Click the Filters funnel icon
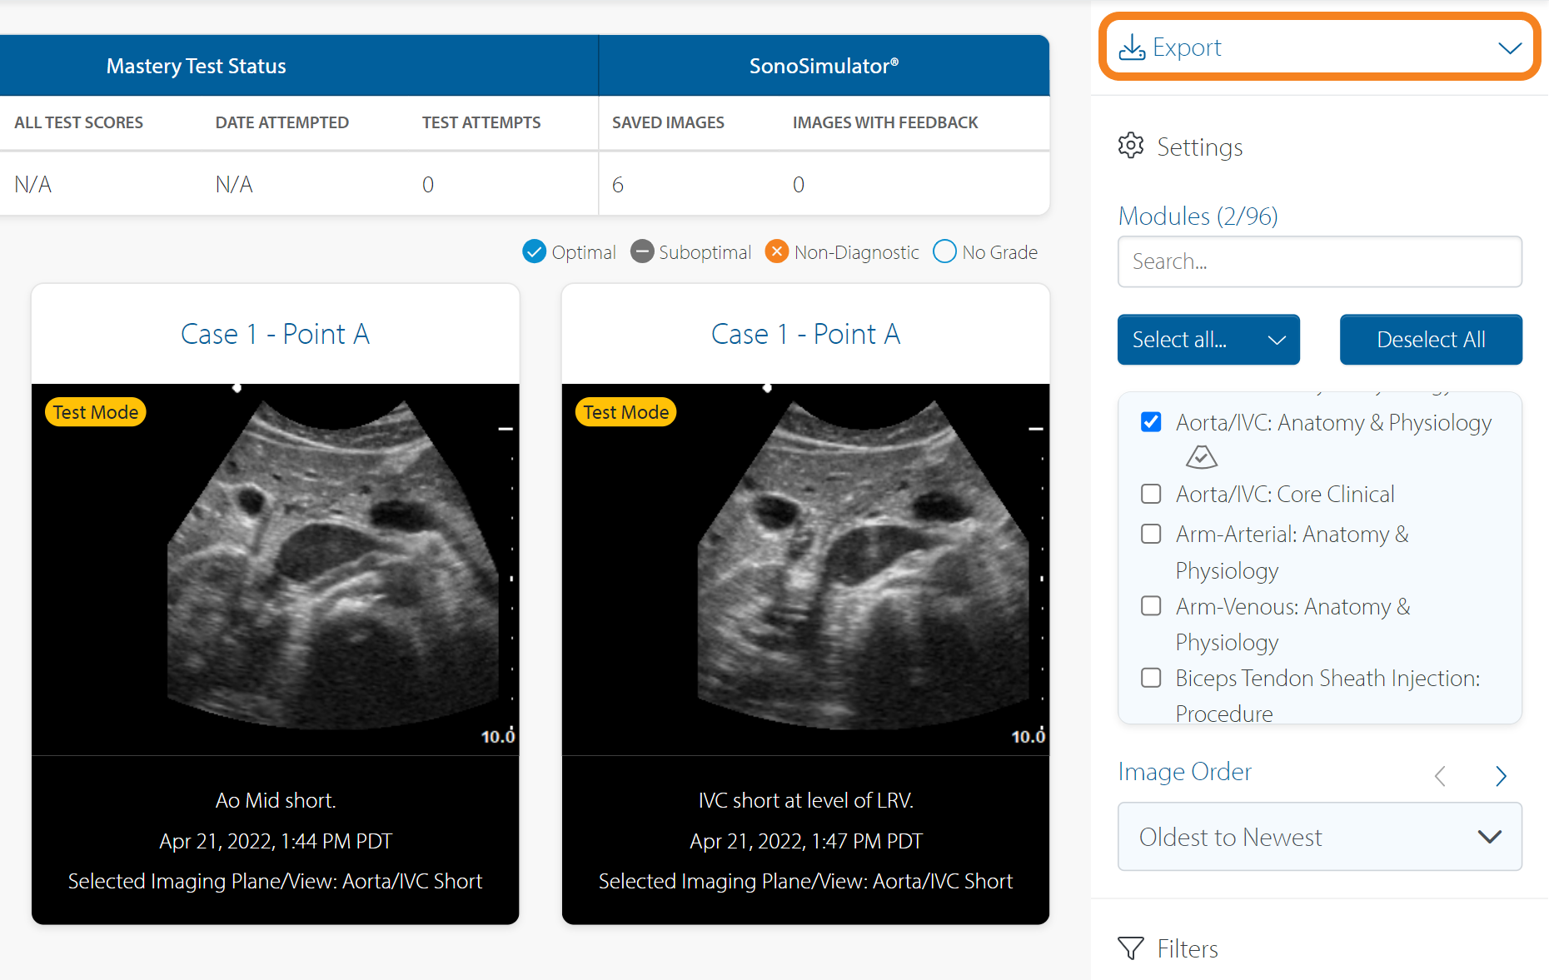The image size is (1549, 980). point(1130,948)
